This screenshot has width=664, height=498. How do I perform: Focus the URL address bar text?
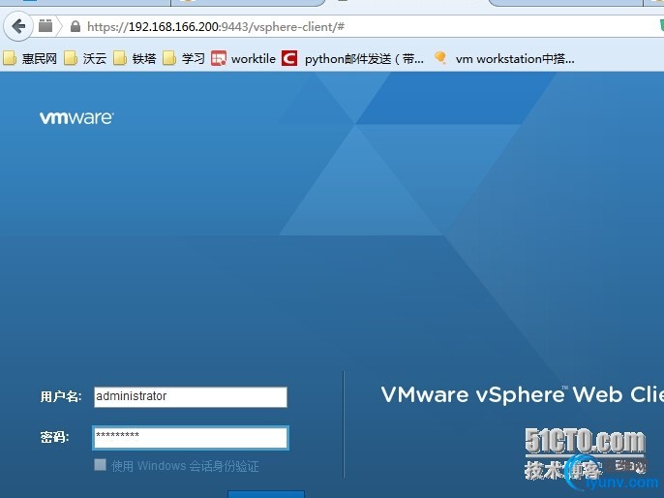[x=216, y=27]
